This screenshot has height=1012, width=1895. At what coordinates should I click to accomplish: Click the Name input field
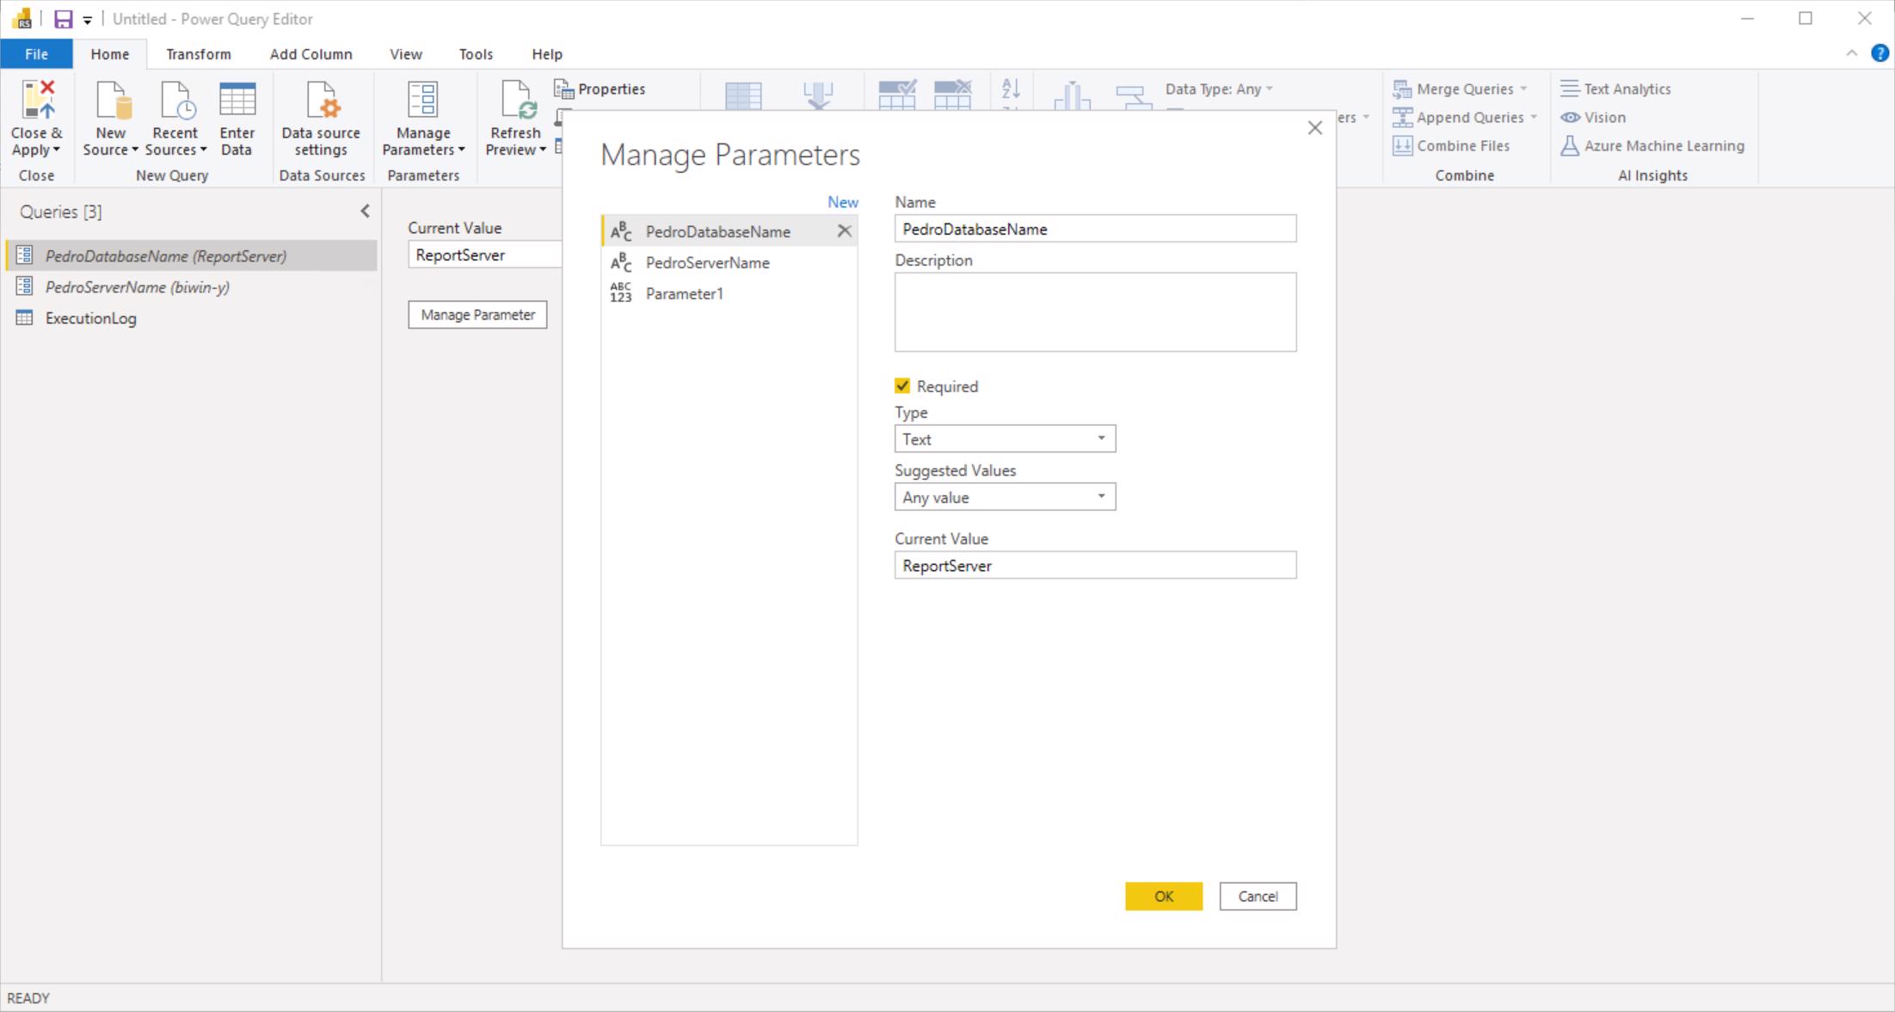[1095, 229]
